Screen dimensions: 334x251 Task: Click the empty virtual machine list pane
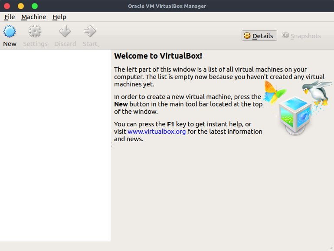[55, 145]
